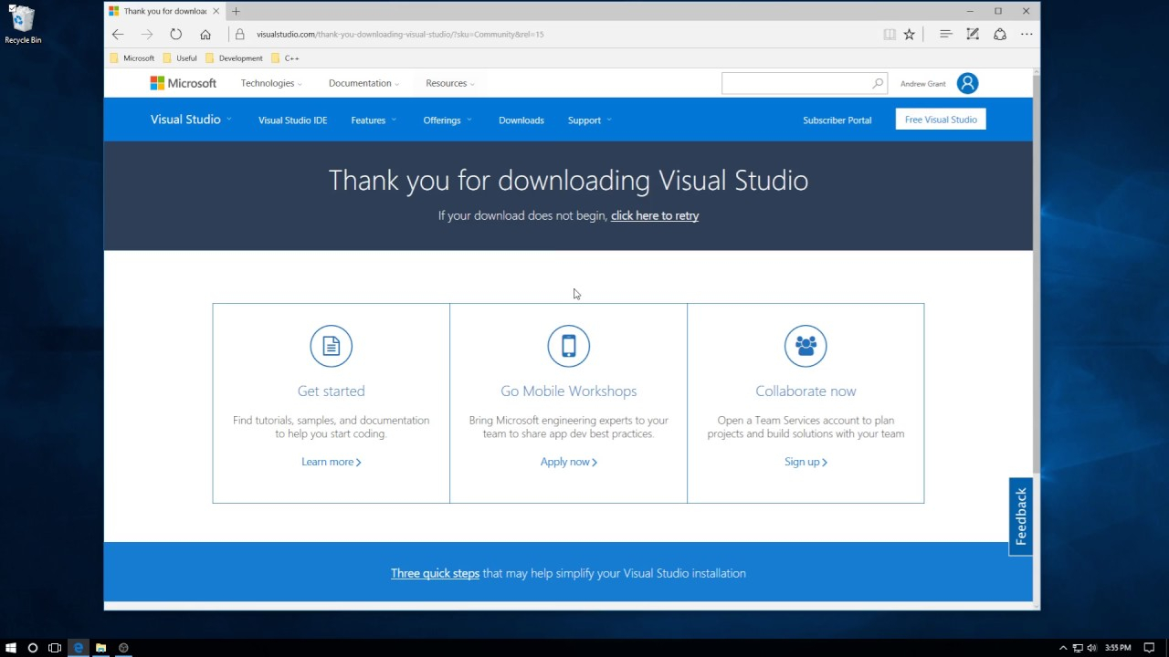Open the Subscriber Portal link
1169x657 pixels.
(837, 120)
